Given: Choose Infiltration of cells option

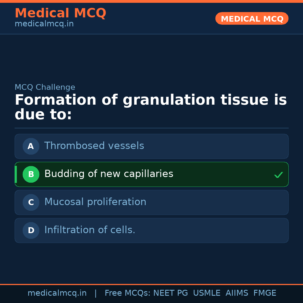Looking at the screenshot, I should pyautogui.click(x=90, y=230).
